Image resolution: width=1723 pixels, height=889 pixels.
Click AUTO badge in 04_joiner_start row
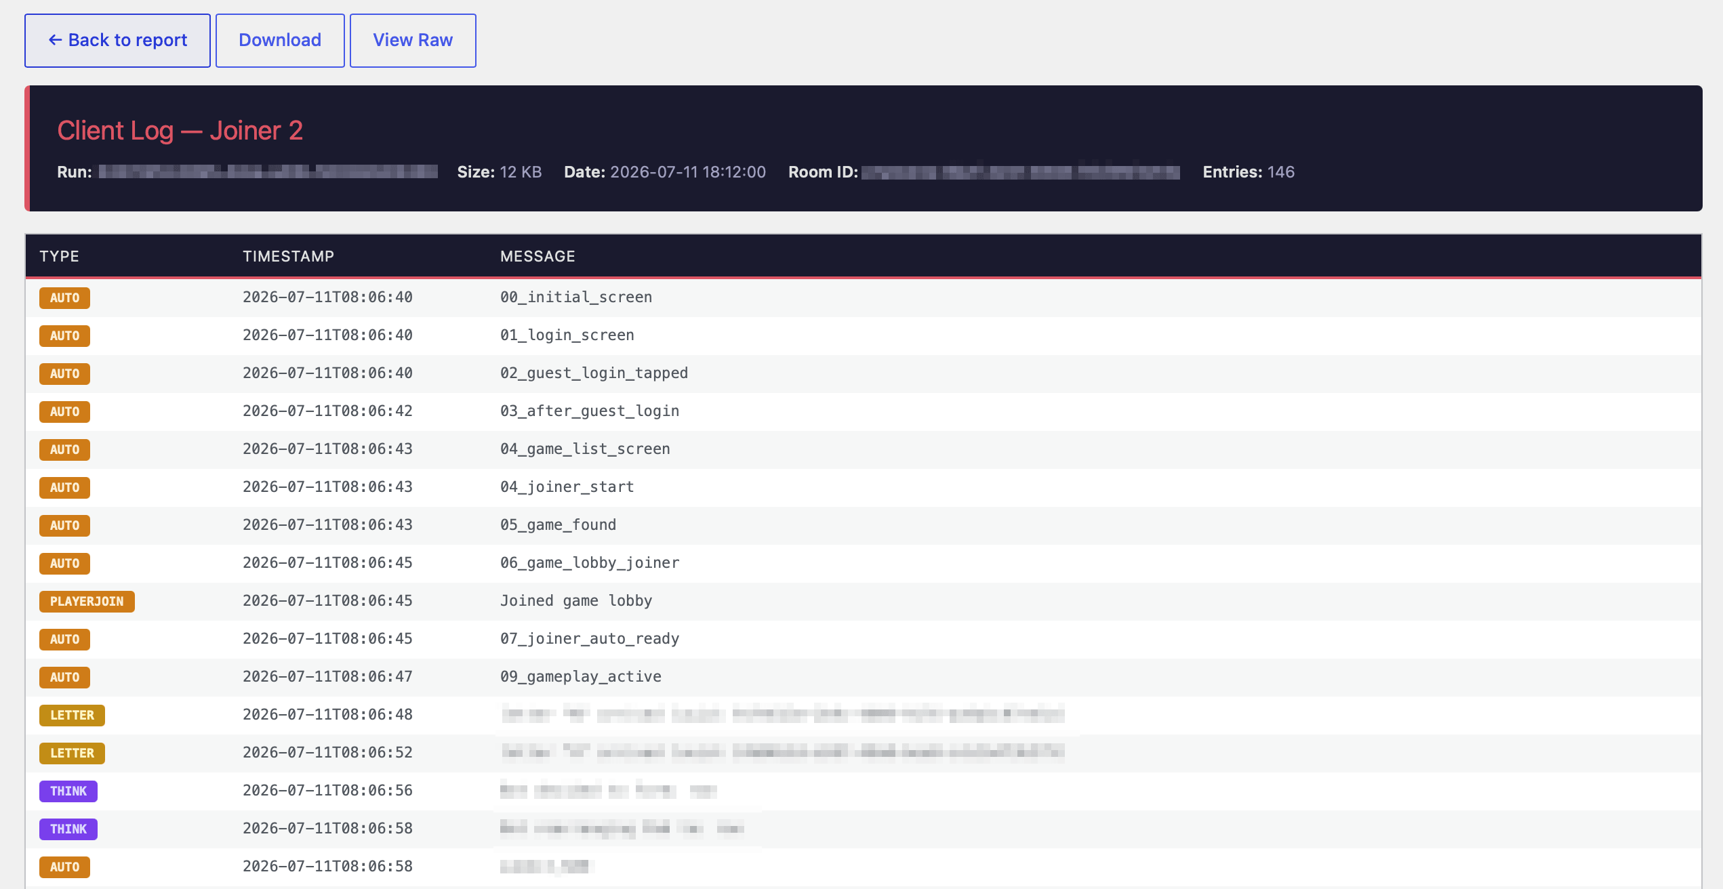[x=64, y=488]
